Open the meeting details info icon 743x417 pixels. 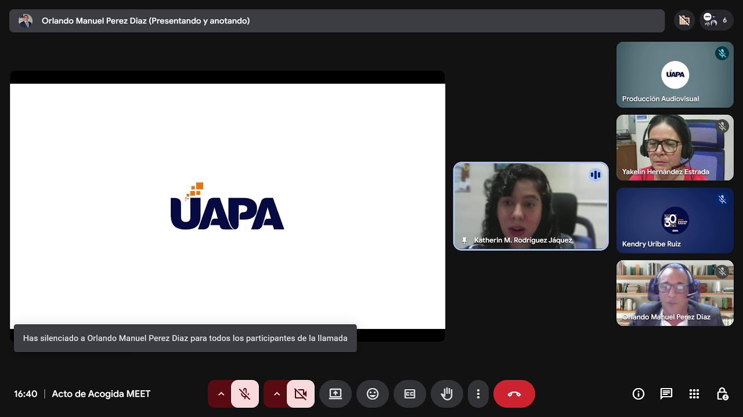click(x=639, y=394)
